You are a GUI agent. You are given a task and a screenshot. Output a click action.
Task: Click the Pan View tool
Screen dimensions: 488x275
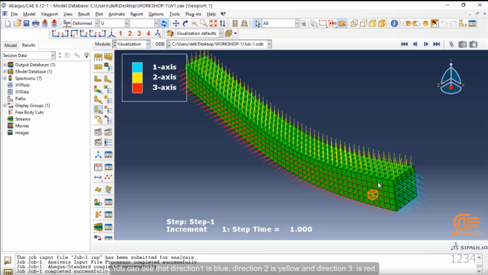pyautogui.click(x=176, y=24)
